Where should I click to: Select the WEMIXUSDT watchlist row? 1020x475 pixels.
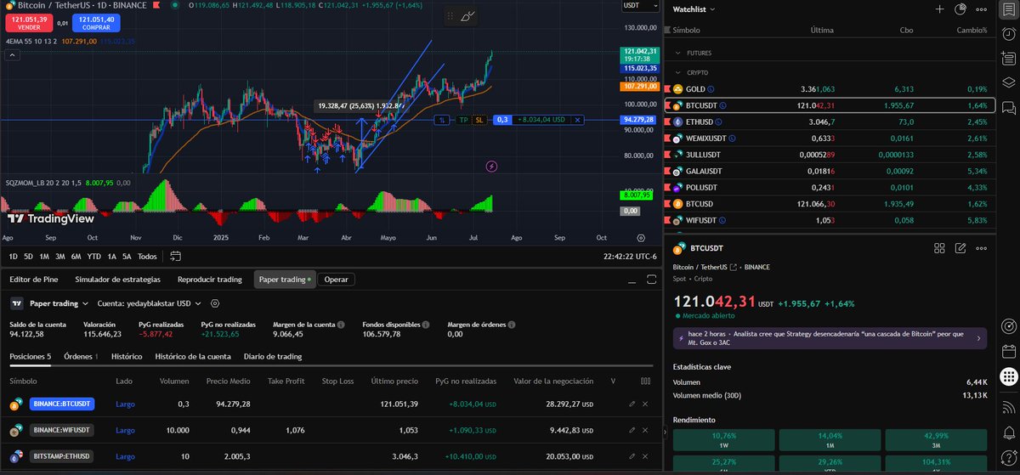[x=831, y=139]
